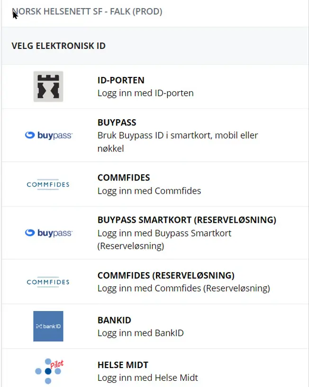The height and width of the screenshot is (387, 309).
Task: Choose COMMFIDES (RESERVELØSNING) title
Action: tap(166, 275)
